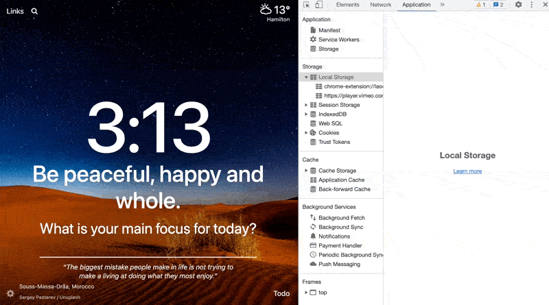The height and width of the screenshot is (305, 549).
Task: Click the Service Workers gear icon
Action: click(x=313, y=40)
